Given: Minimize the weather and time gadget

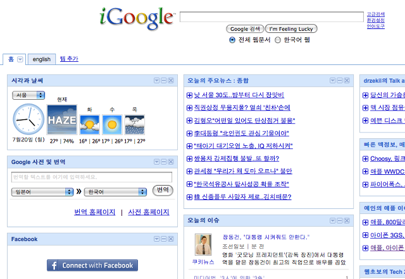Looking at the screenshot, I should tap(164, 81).
